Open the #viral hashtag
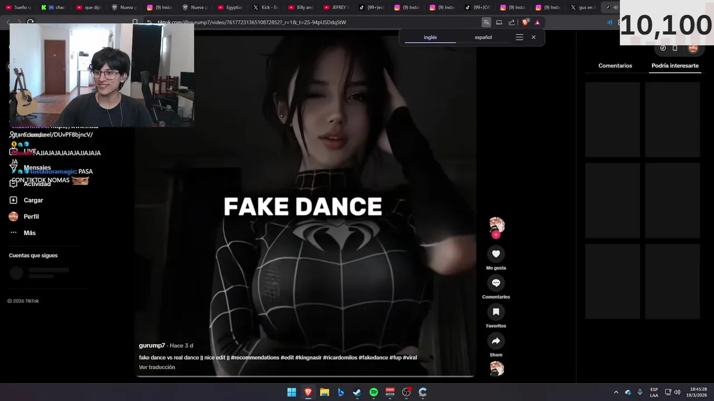714x401 pixels. point(409,358)
